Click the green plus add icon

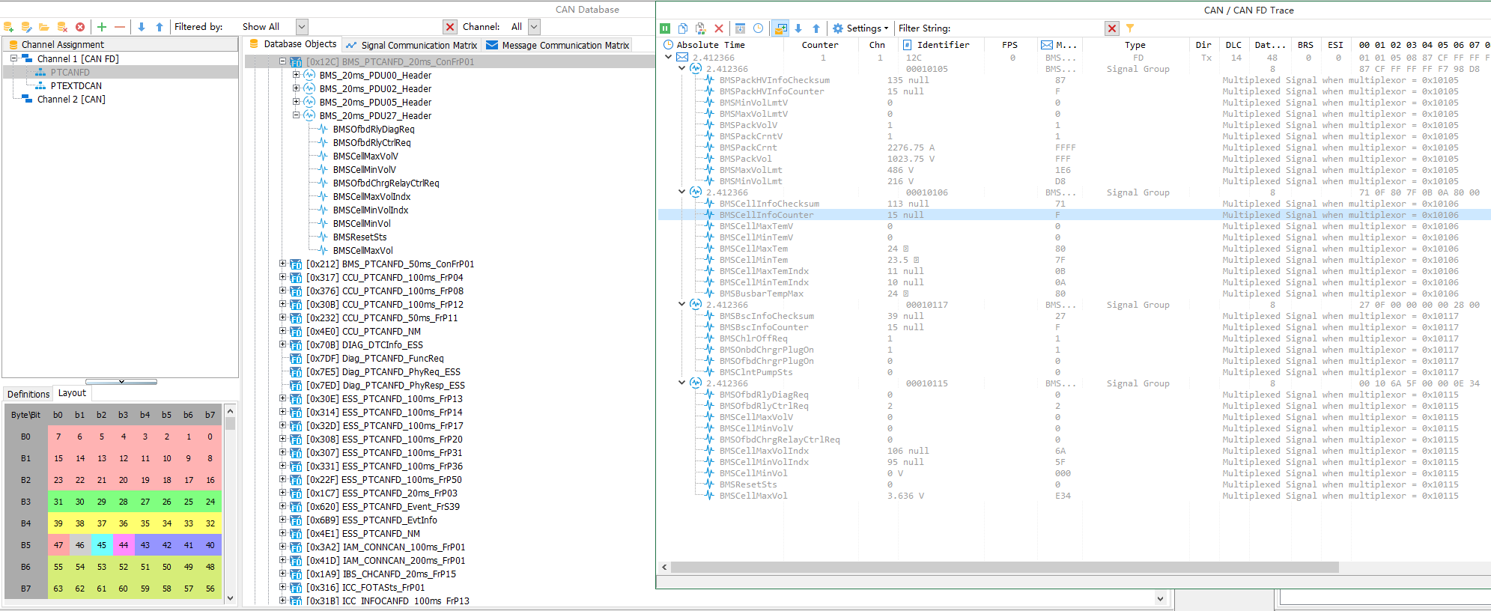pyautogui.click(x=102, y=27)
